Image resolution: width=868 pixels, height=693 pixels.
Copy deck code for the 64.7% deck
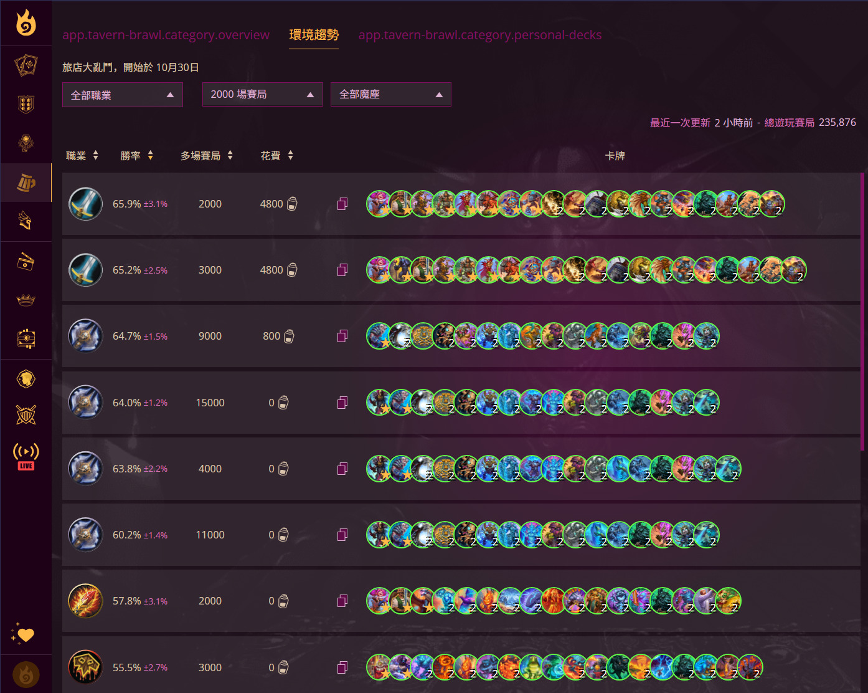coord(342,337)
